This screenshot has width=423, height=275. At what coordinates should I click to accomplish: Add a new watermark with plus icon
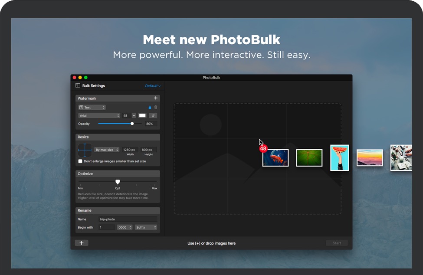156,98
